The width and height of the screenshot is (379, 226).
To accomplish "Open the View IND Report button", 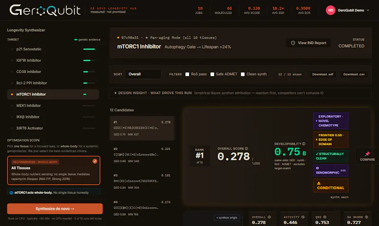I will [x=308, y=43].
